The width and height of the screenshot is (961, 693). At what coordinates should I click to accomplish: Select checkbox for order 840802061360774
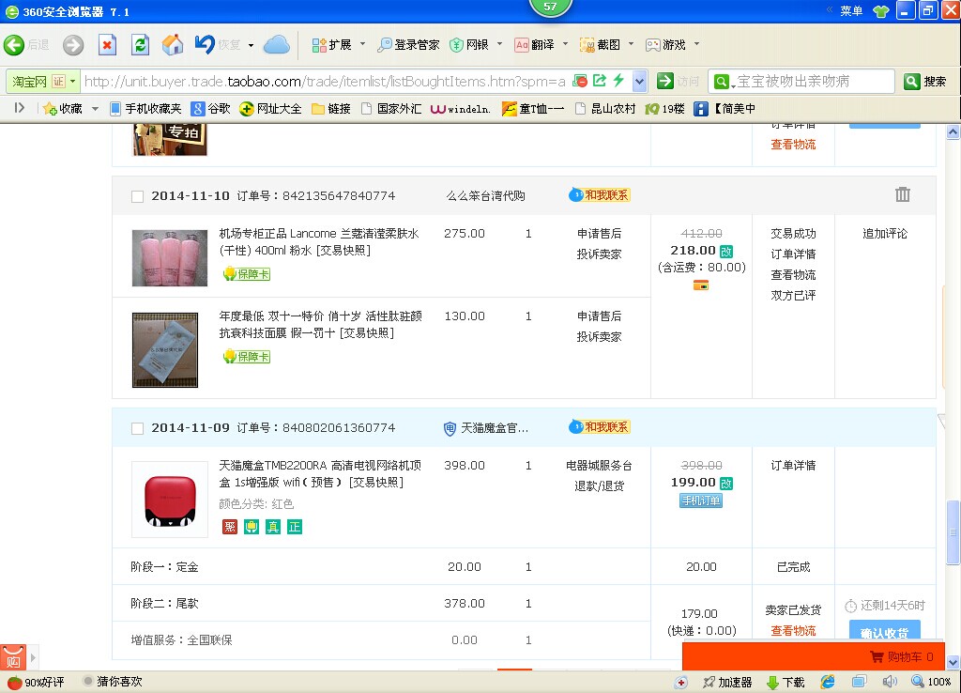(137, 428)
